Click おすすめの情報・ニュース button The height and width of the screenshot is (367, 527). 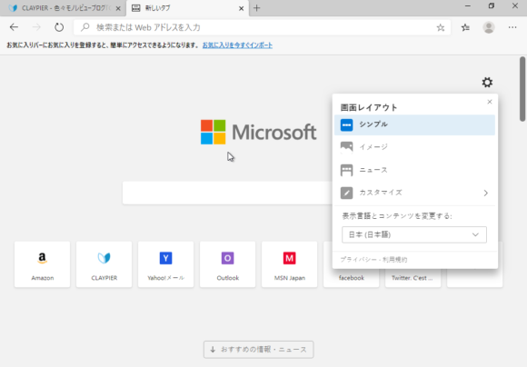click(258, 350)
